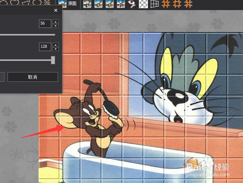Click the value field showing 128
The image size is (243, 183).
[45, 47]
